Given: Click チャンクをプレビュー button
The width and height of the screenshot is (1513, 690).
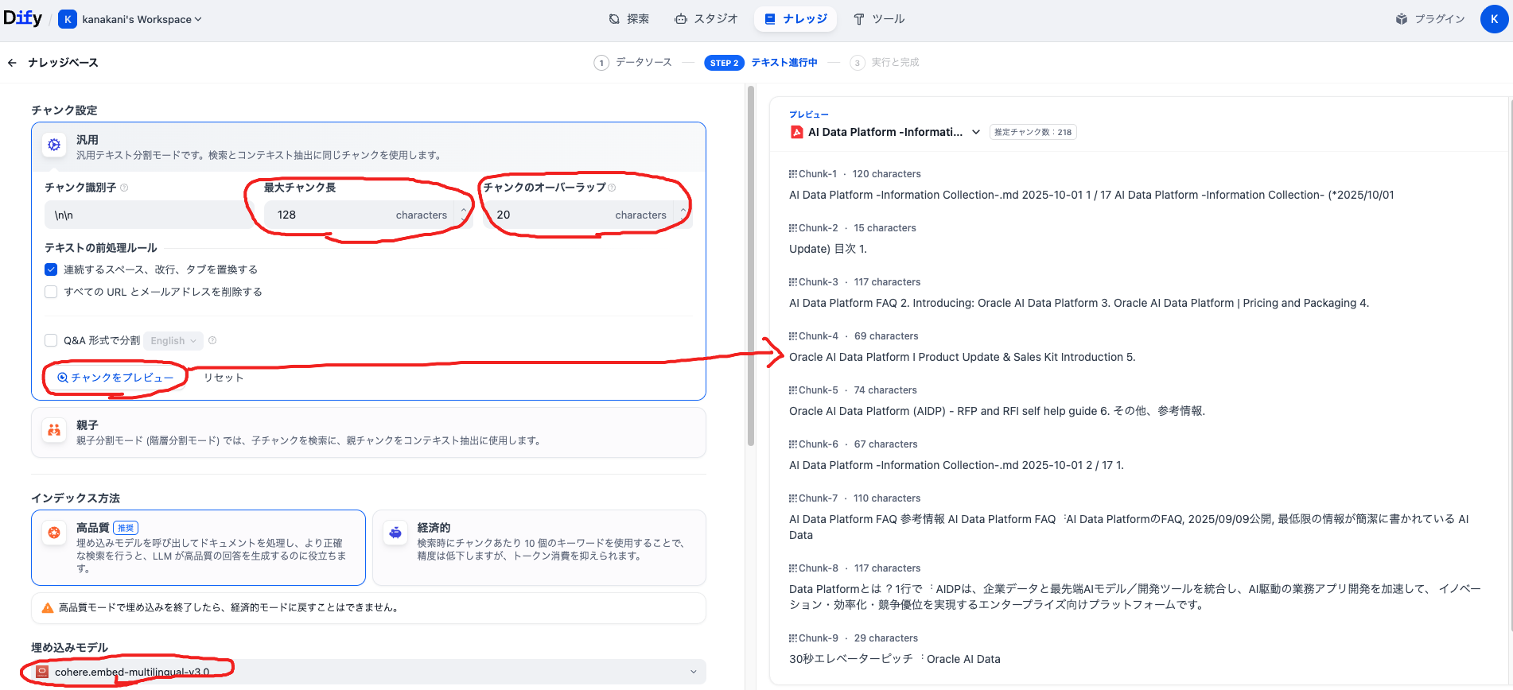Looking at the screenshot, I should (115, 378).
